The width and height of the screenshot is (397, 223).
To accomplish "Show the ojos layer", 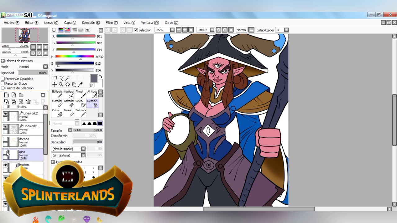I will coord(5,152).
